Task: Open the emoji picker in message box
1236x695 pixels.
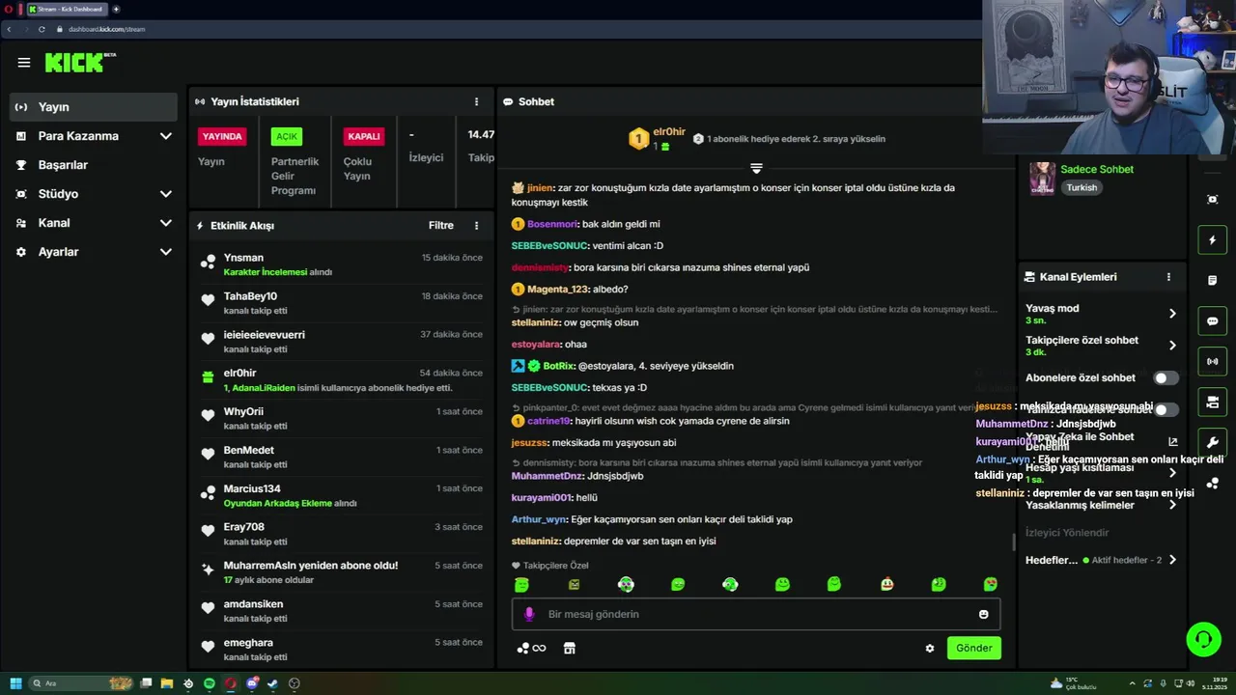Action: [983, 614]
